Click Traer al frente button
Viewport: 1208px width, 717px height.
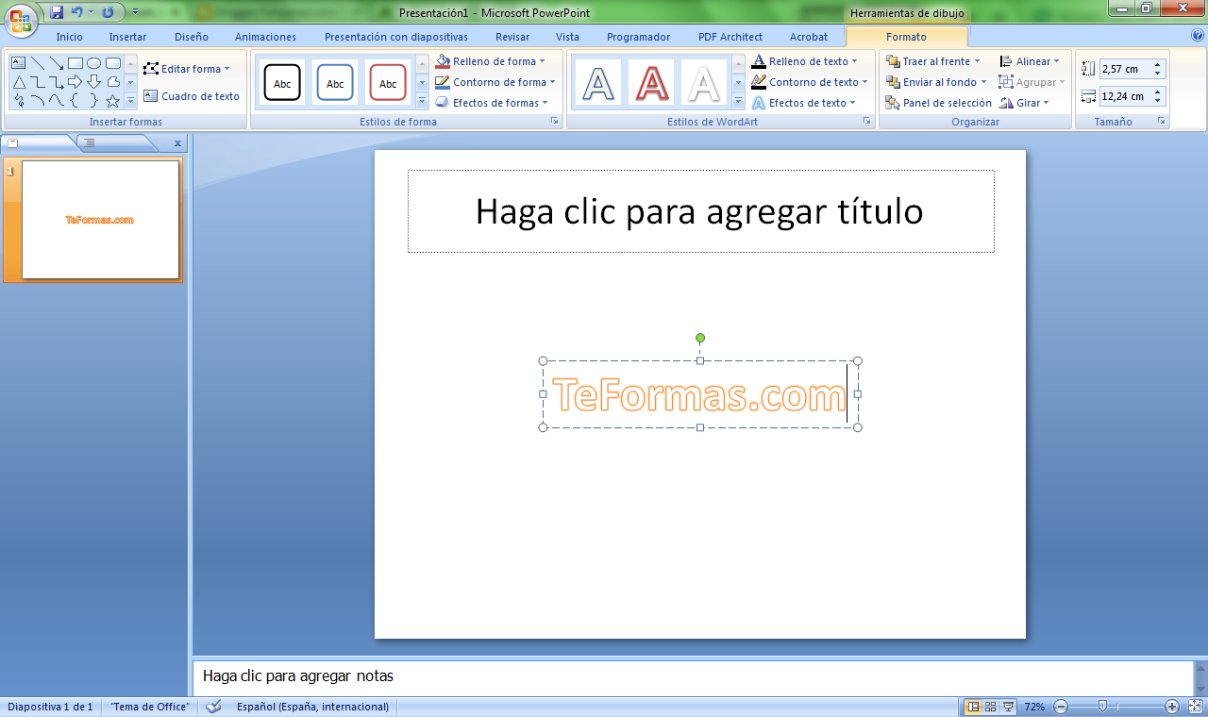coord(928,61)
